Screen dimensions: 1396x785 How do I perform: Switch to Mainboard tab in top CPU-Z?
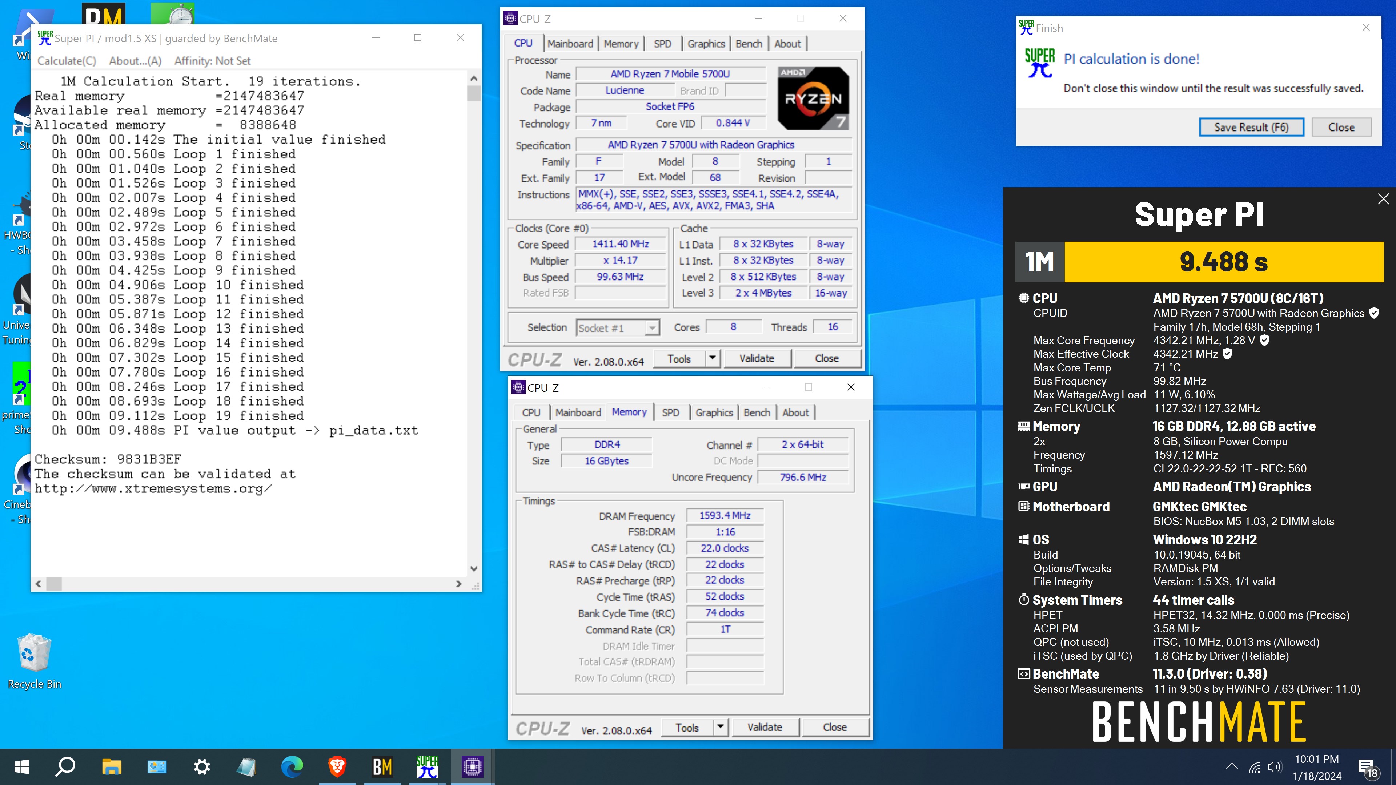click(570, 44)
